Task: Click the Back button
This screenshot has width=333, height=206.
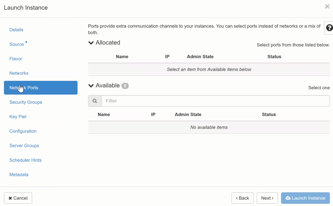Action: click(x=242, y=198)
